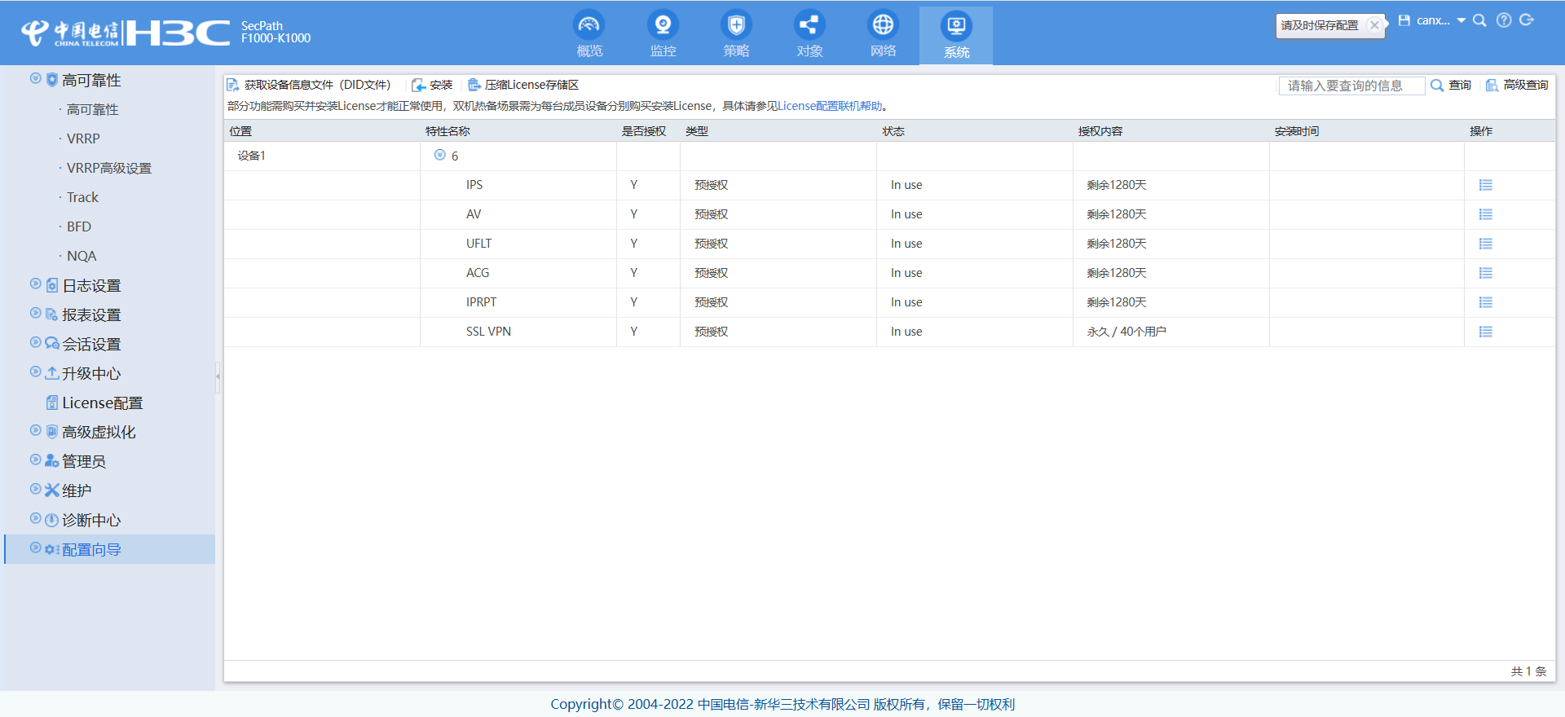
Task: Click the 高级虚拟化 icon
Action: (x=52, y=432)
